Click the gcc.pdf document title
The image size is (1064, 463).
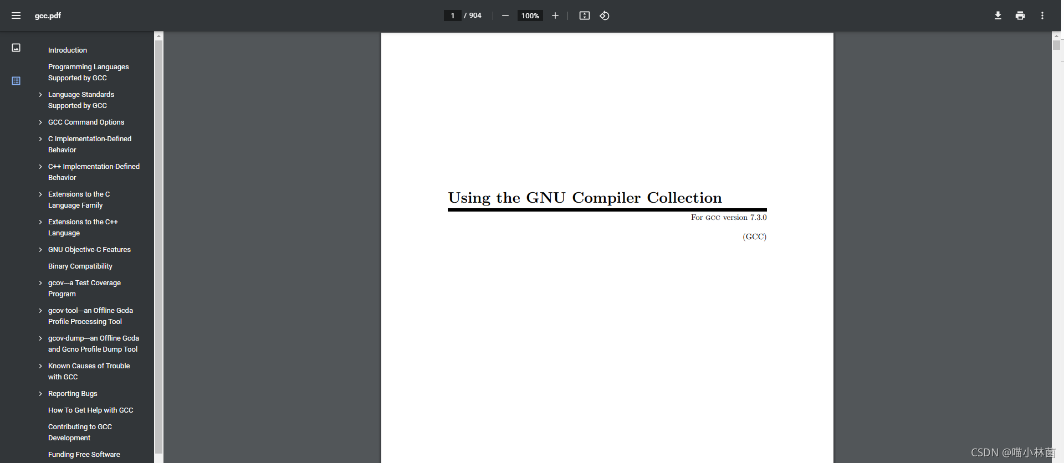pos(48,16)
